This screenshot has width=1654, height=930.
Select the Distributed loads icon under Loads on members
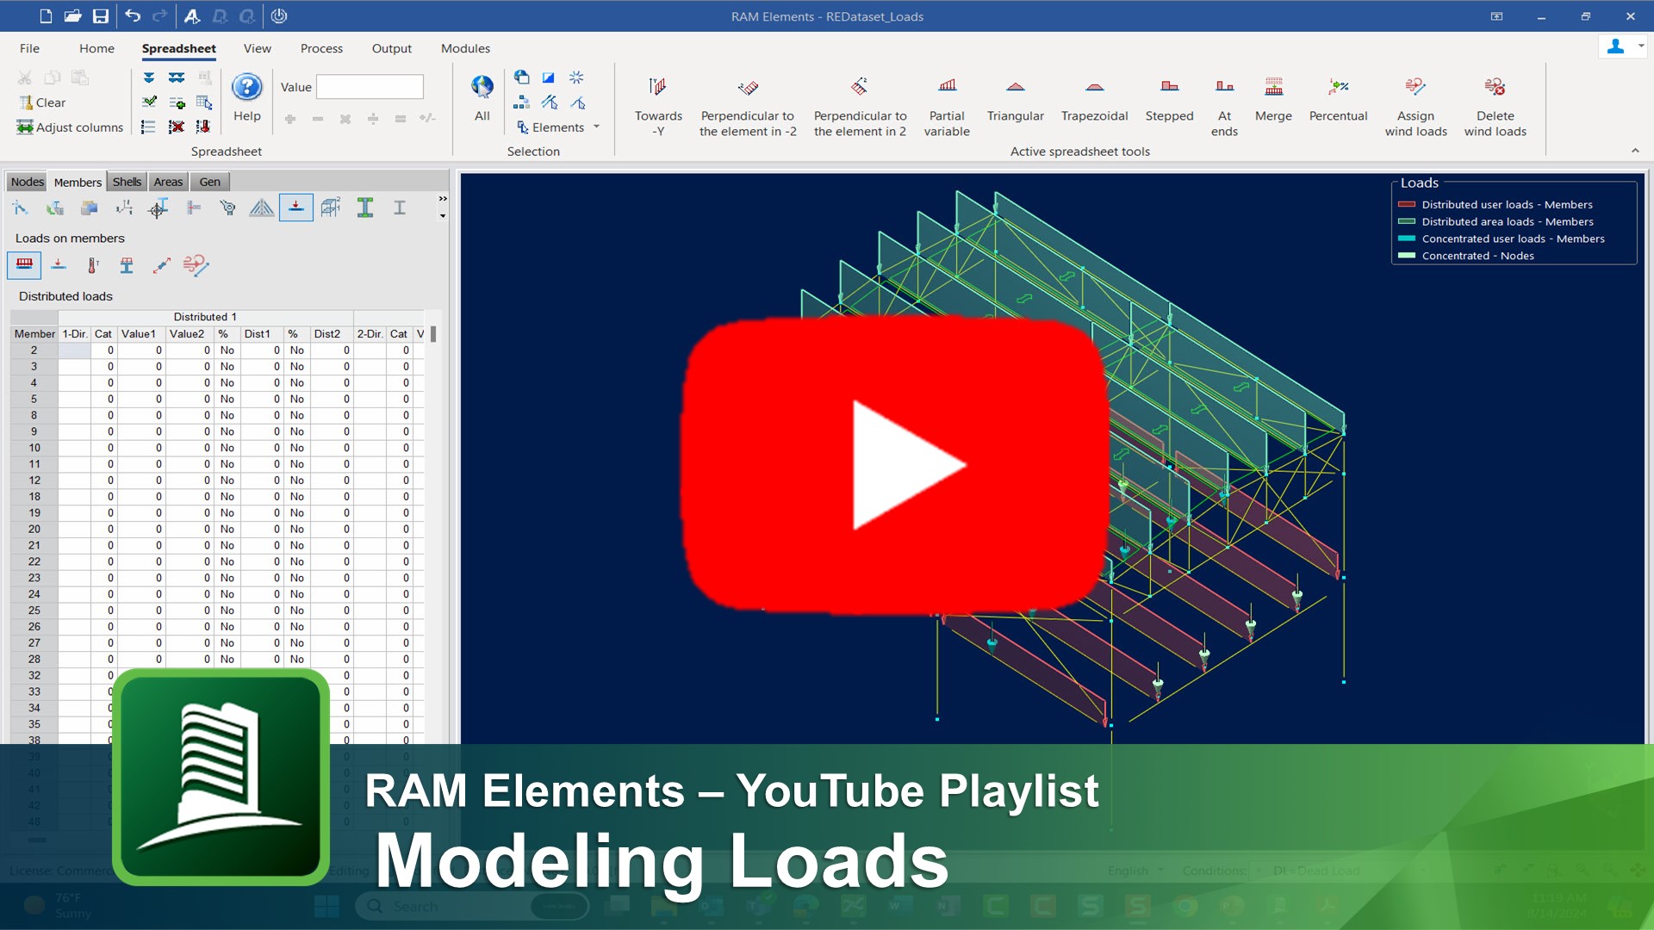[x=24, y=265]
